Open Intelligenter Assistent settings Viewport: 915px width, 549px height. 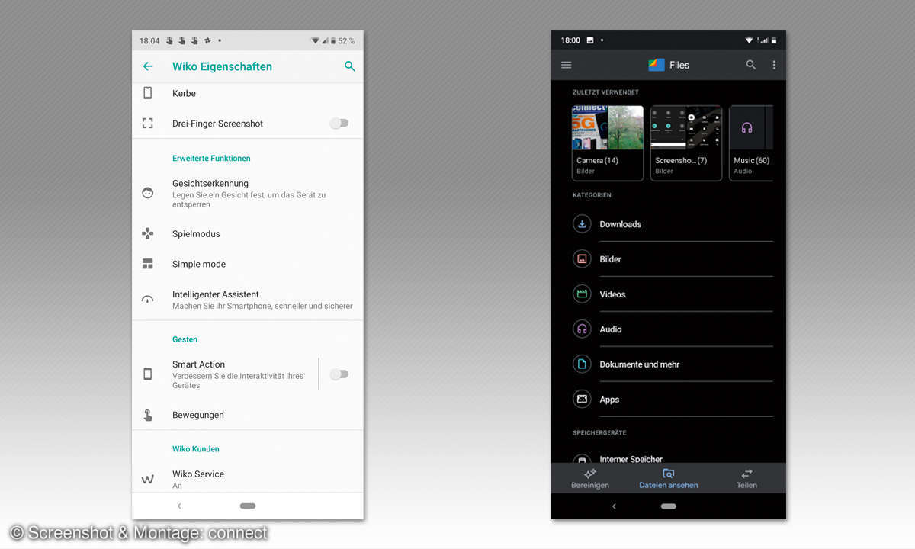(x=248, y=300)
